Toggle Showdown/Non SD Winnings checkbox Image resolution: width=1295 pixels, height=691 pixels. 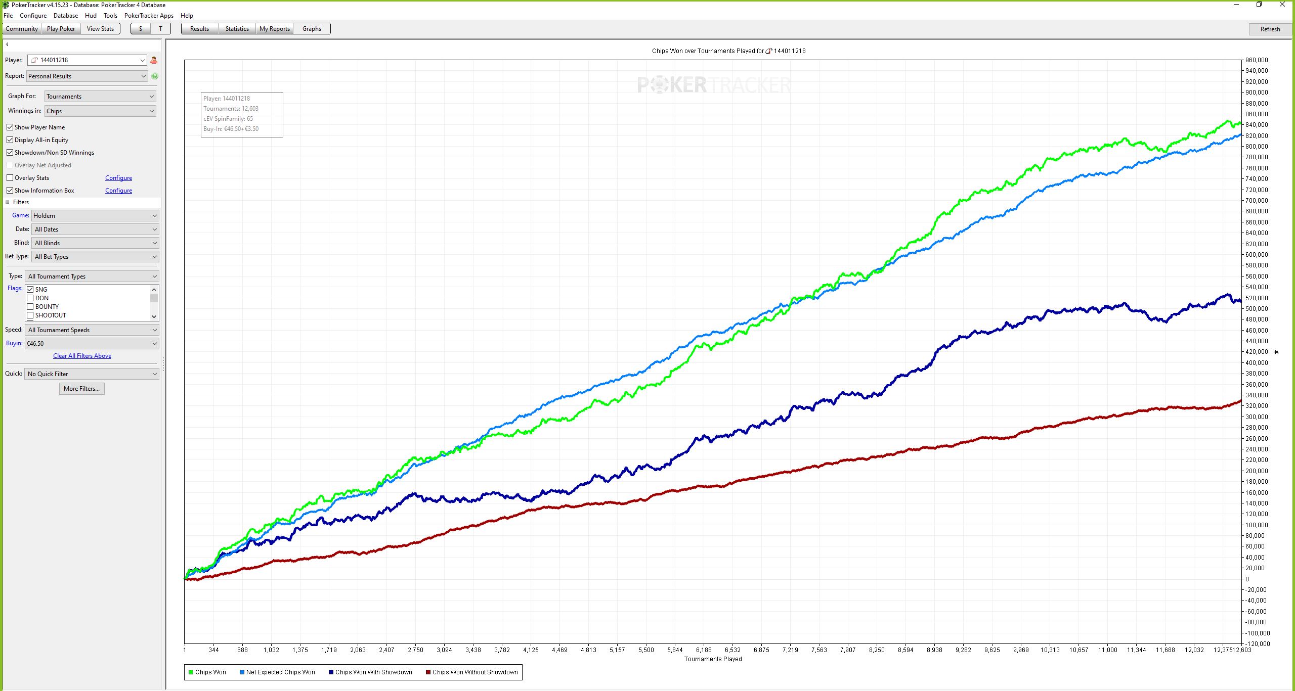point(10,153)
